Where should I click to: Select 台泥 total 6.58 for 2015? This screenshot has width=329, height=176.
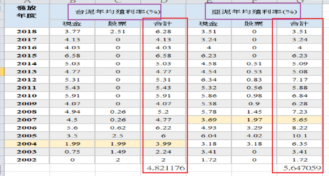(163, 56)
